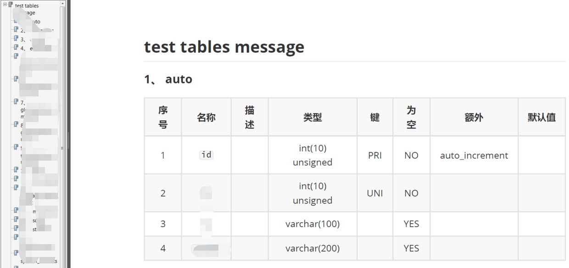This screenshot has width=569, height=268.
Task: Click the tree panel scrollbar up arrow
Action: pos(63,3)
